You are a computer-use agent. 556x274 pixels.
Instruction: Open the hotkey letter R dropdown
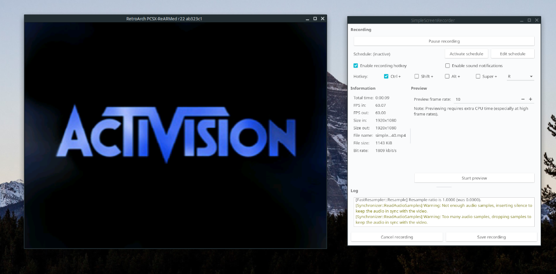pos(520,76)
